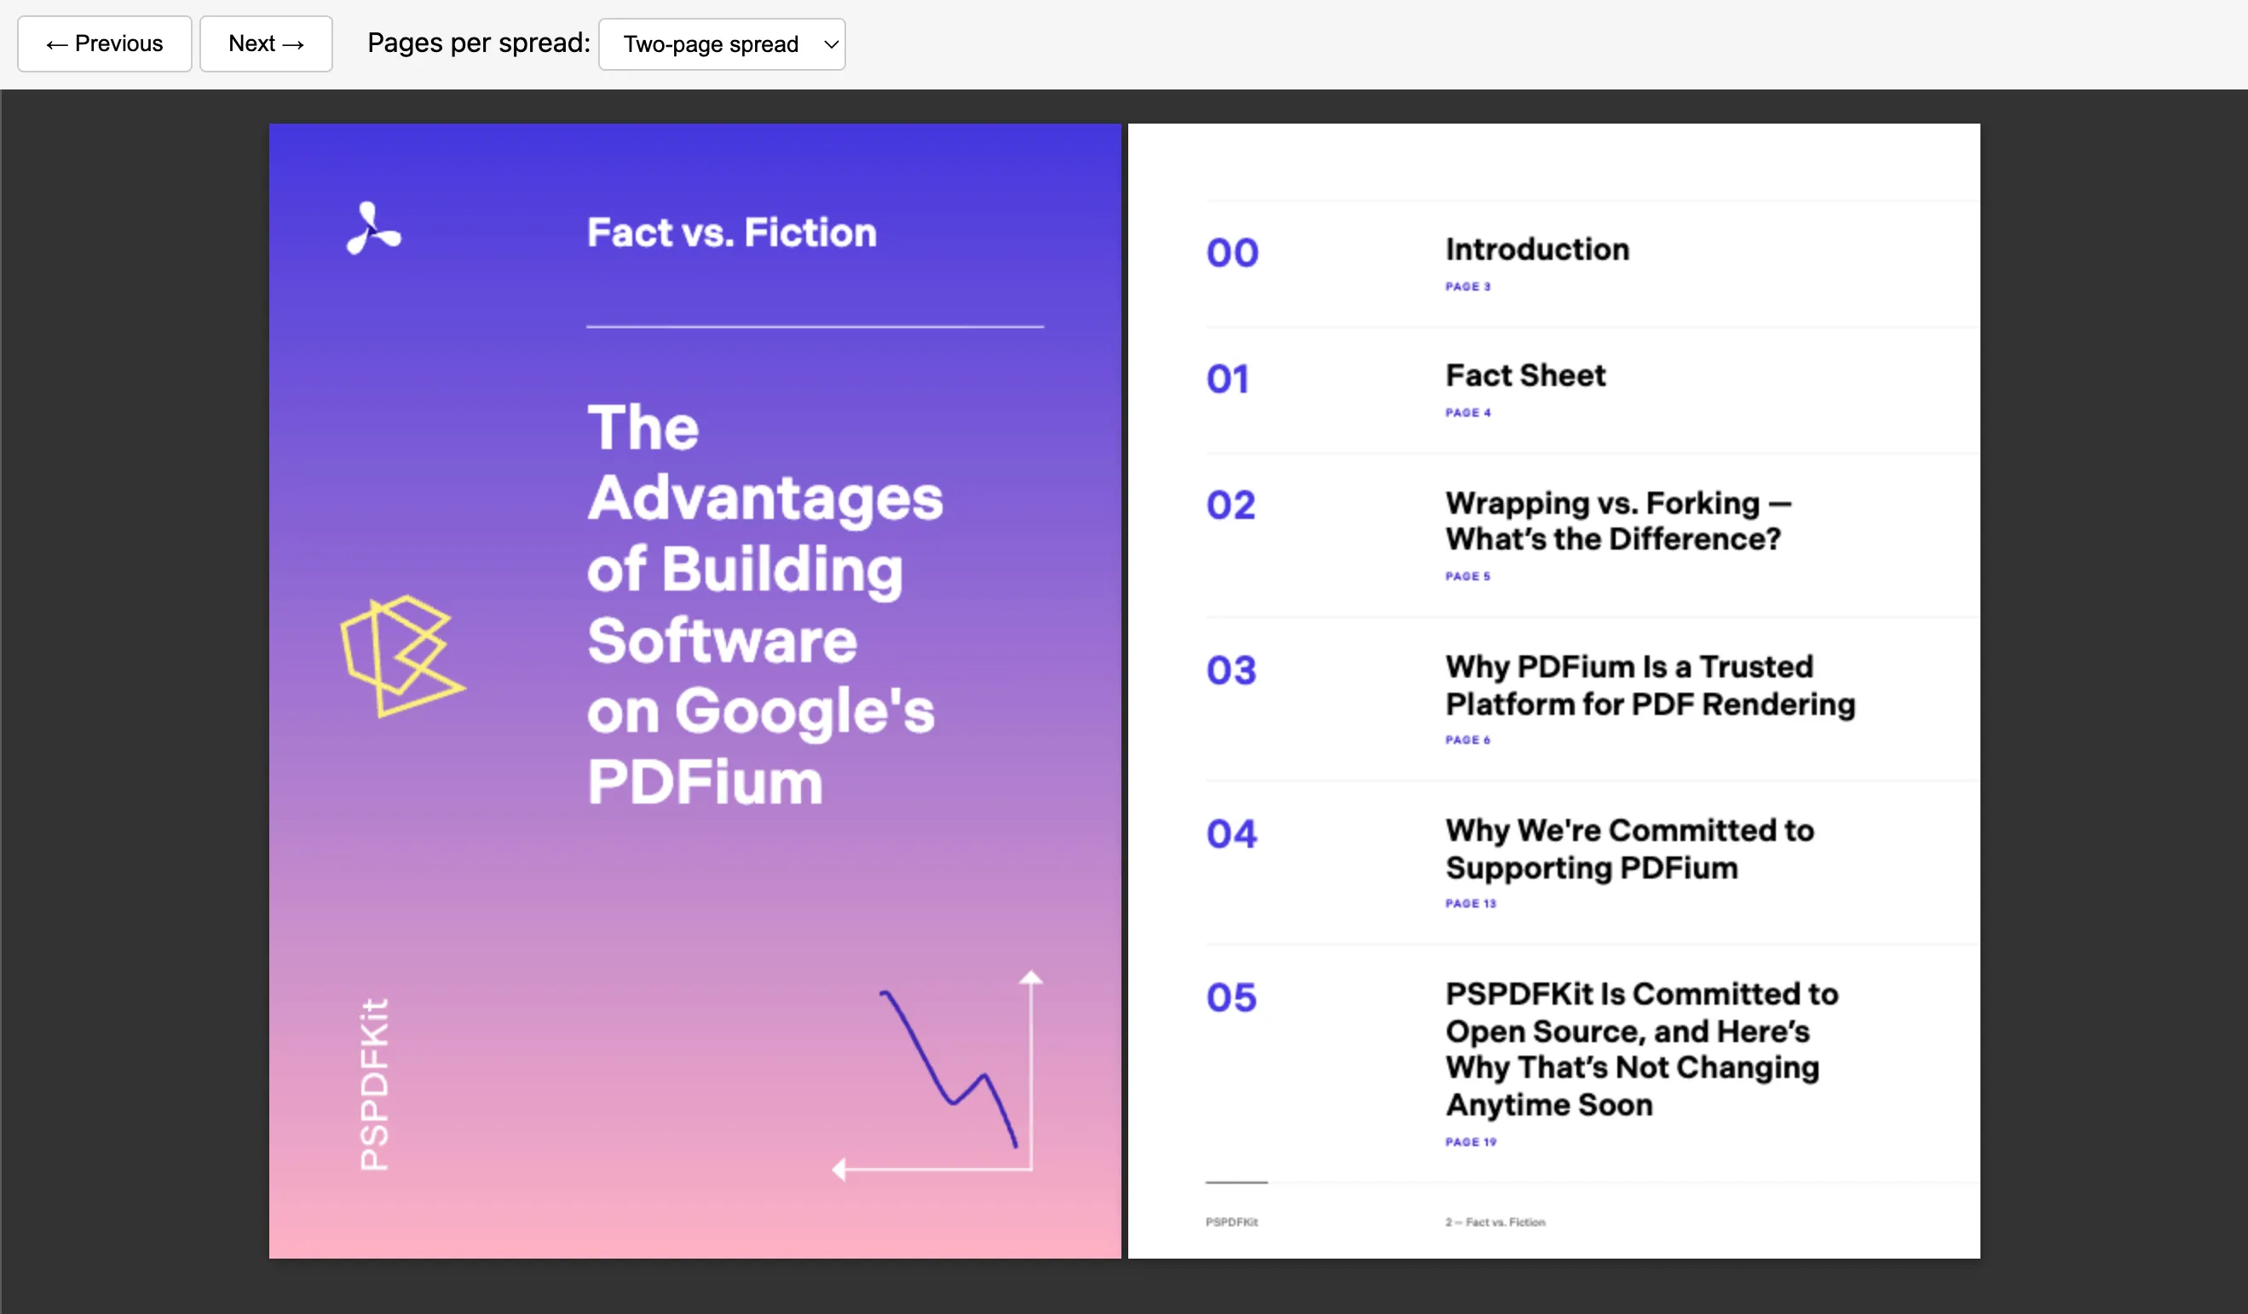Screen dimensions: 2248x1314
Task: Open chapter 04 on supporting PDFium
Action: point(1629,850)
